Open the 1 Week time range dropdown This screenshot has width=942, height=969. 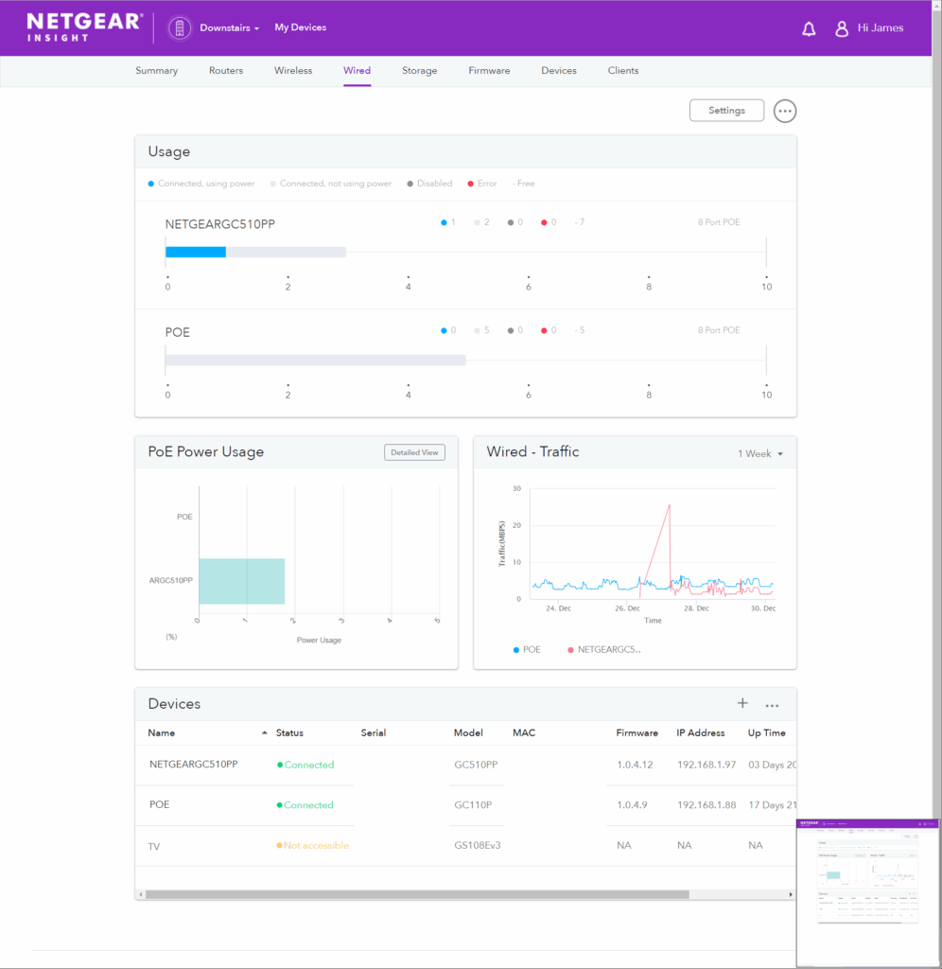point(760,453)
